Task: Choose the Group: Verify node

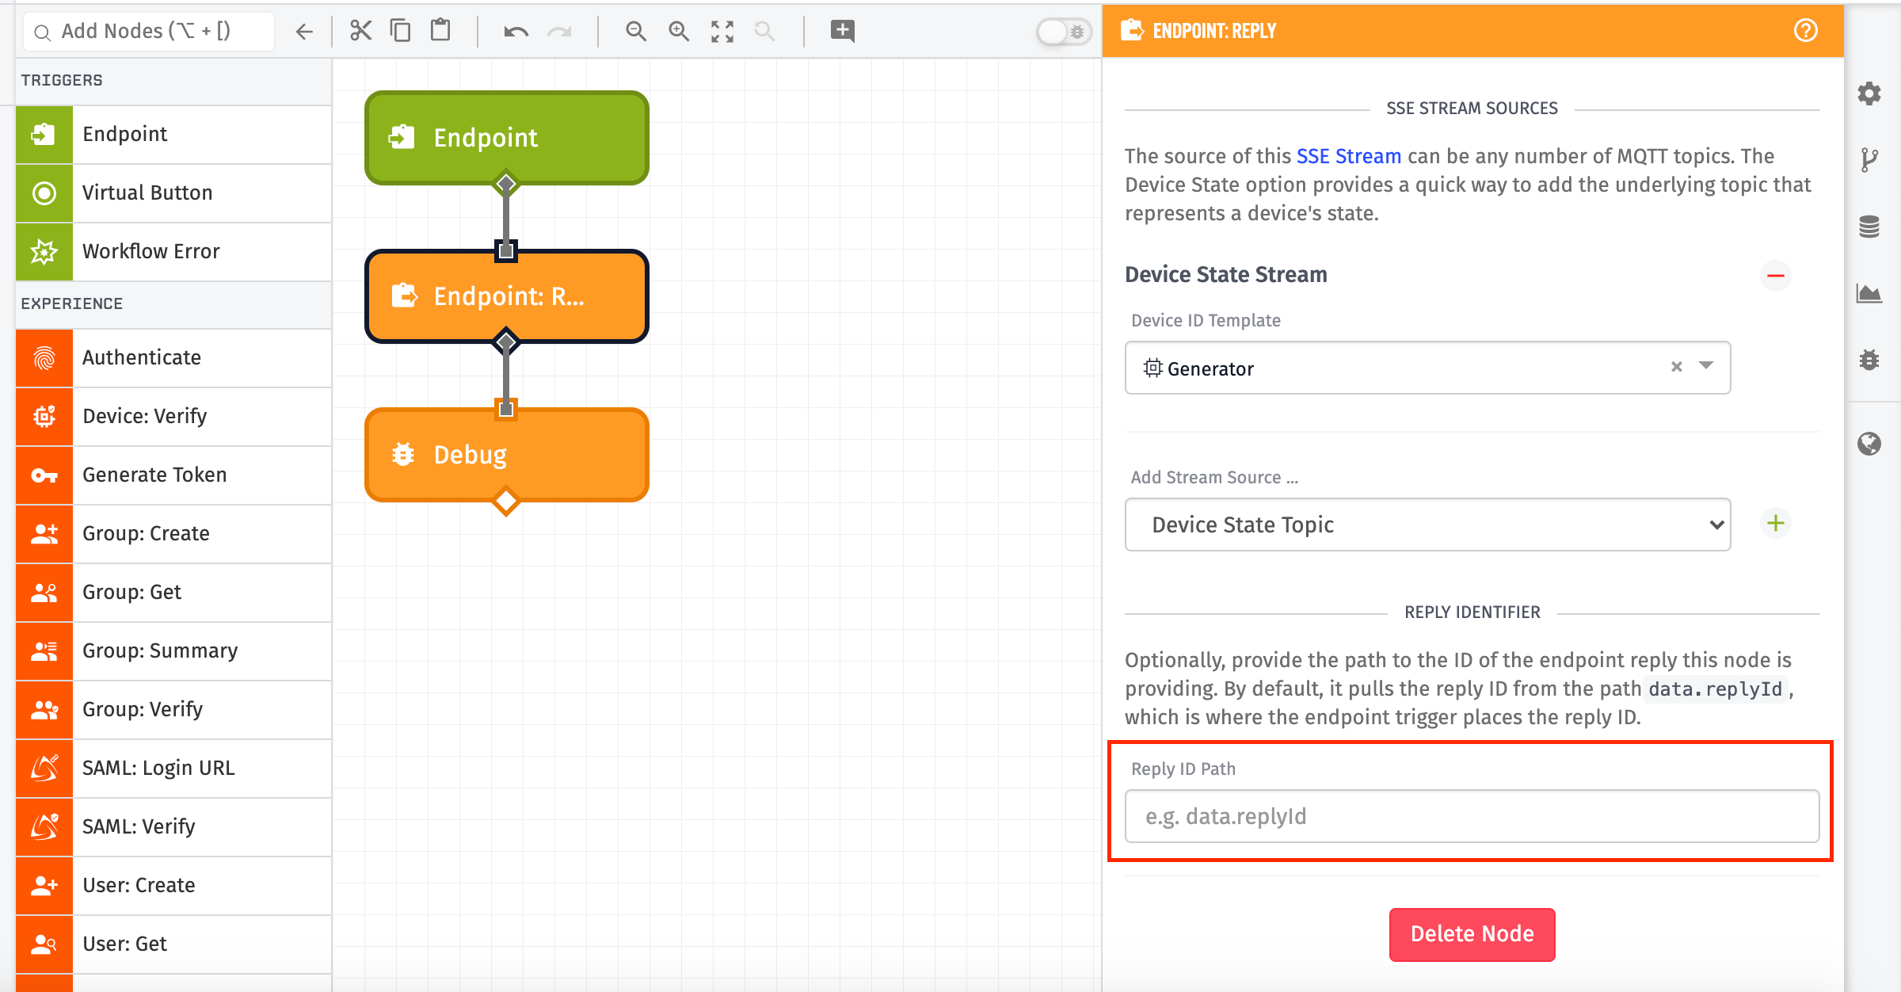Action: (173, 710)
